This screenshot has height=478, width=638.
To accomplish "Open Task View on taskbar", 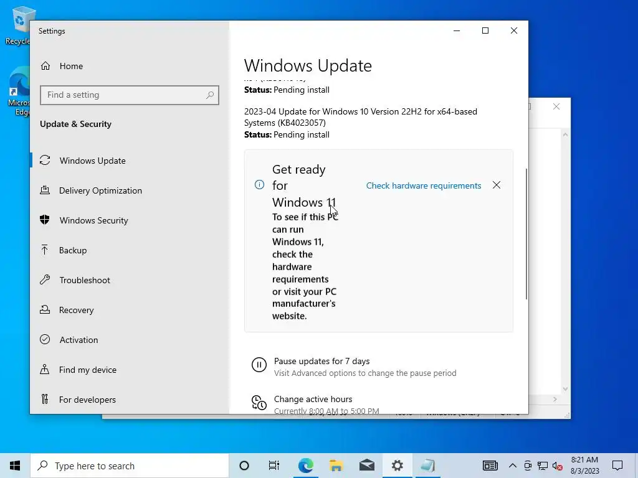I will click(x=274, y=466).
